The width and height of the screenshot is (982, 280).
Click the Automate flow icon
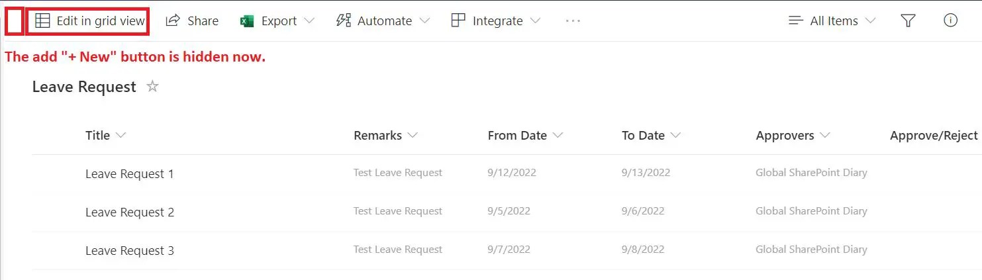coord(343,21)
